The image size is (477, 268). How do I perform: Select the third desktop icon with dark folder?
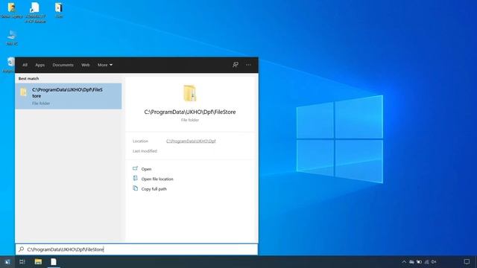[x=59, y=10]
